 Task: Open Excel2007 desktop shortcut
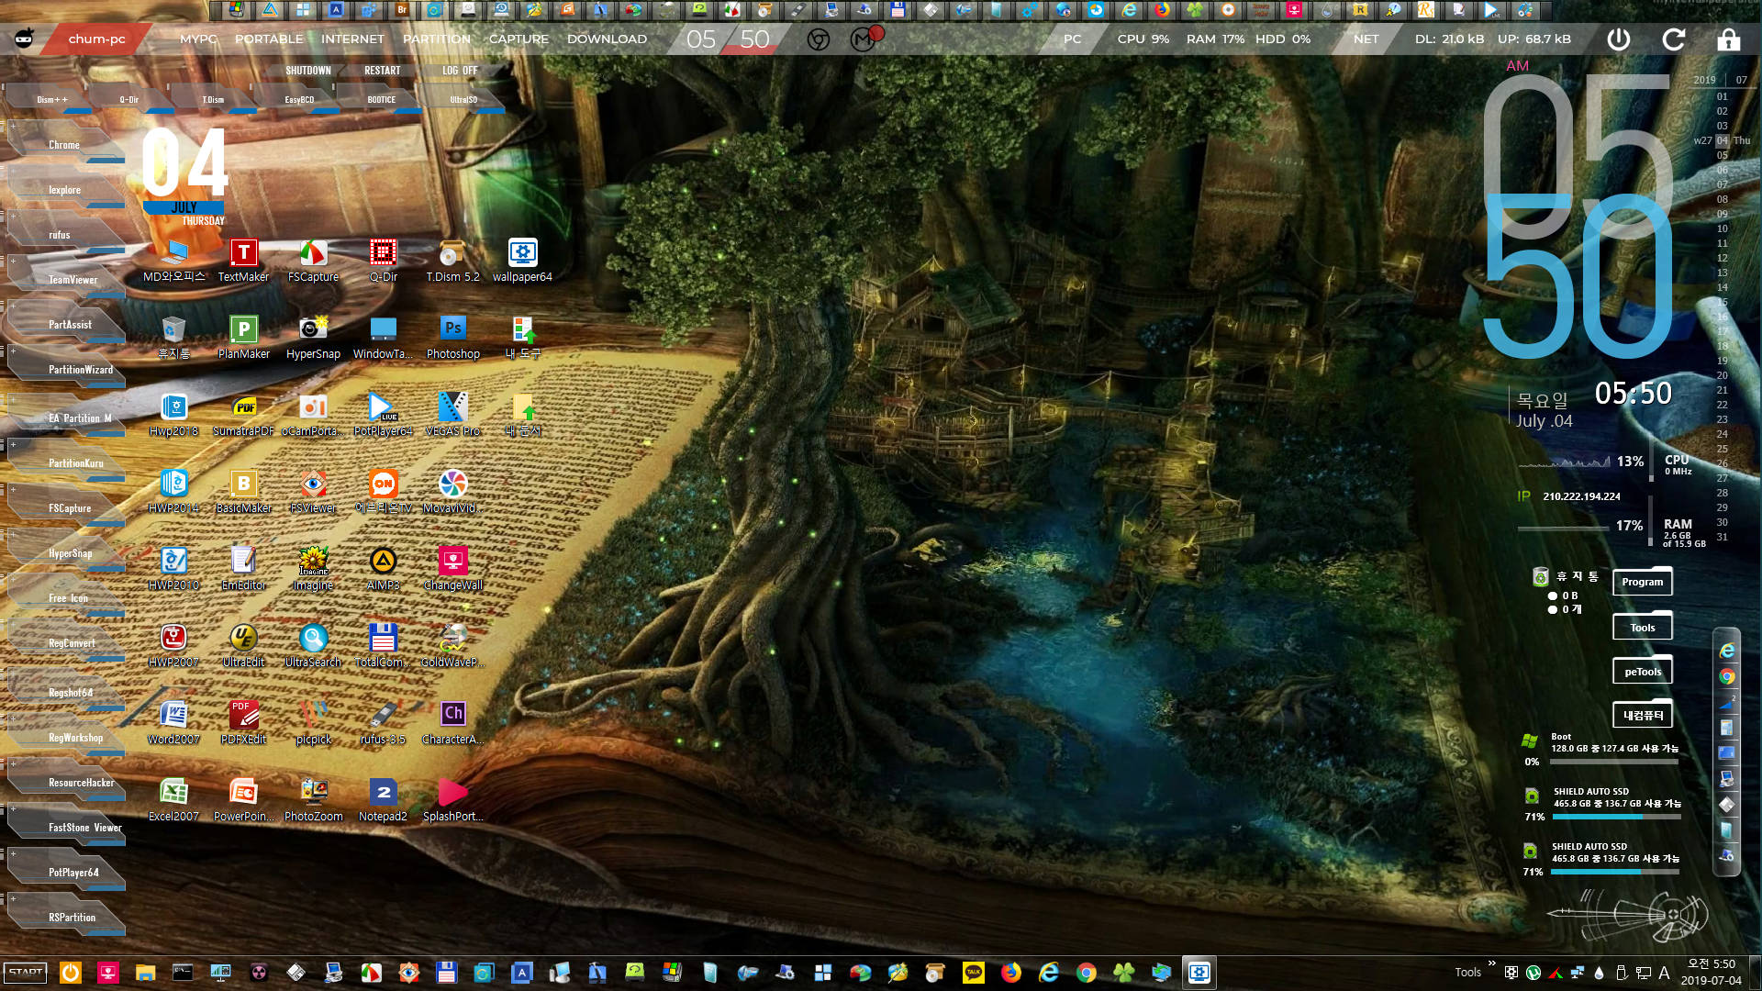pyautogui.click(x=173, y=800)
